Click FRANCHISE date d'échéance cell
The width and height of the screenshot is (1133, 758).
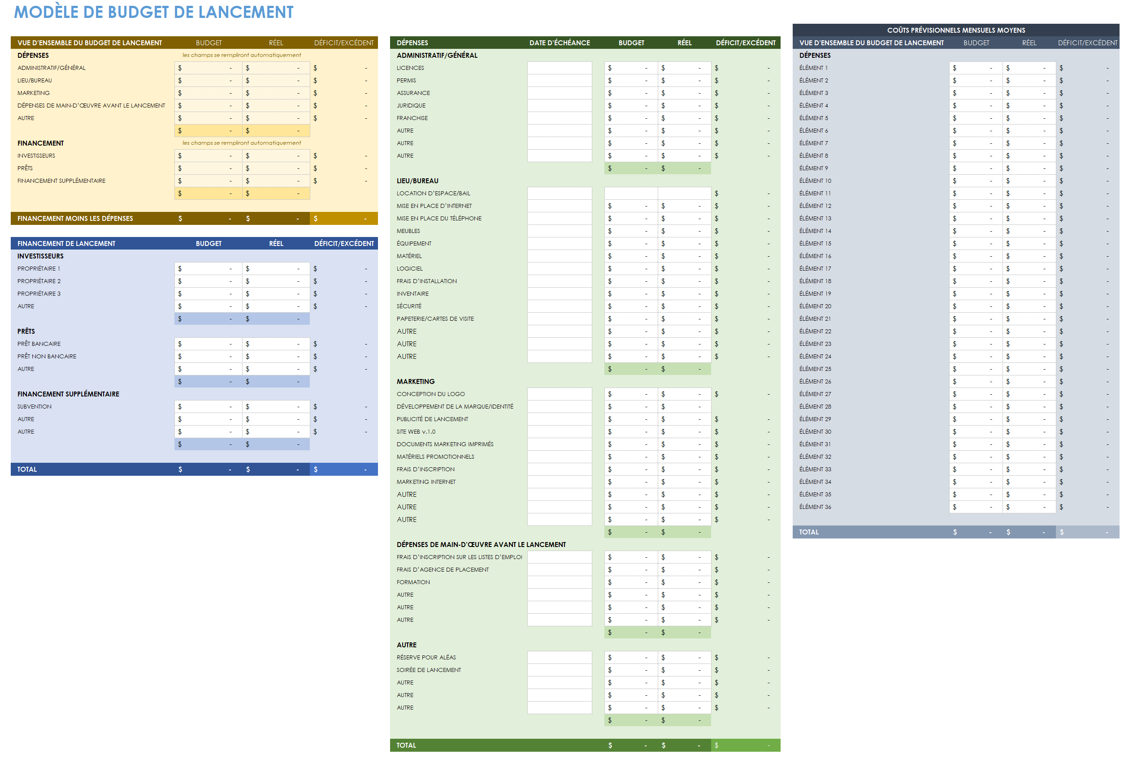[x=560, y=118]
